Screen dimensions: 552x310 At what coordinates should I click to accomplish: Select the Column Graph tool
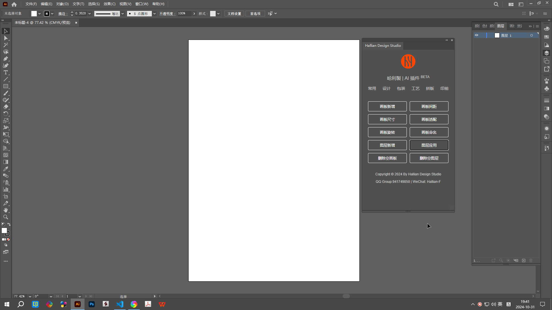[x=6, y=189]
